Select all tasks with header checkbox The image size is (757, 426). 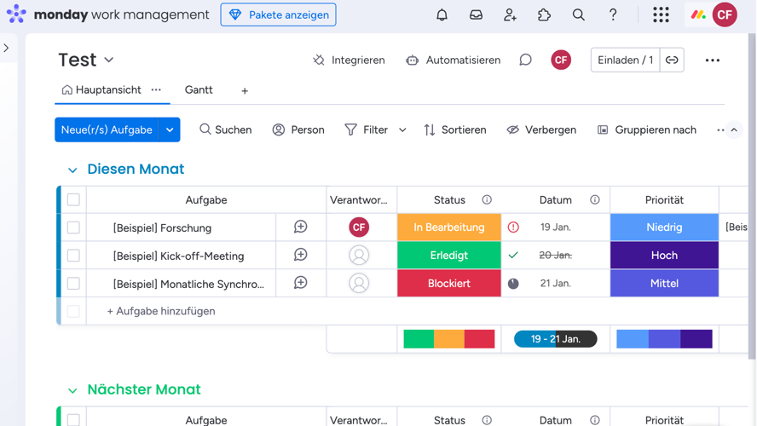coord(73,199)
